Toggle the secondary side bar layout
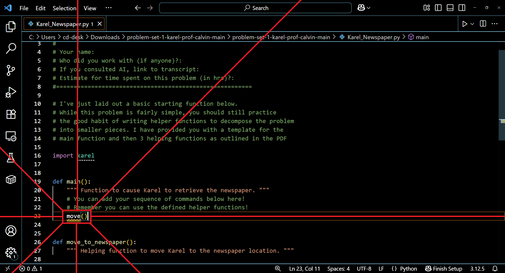This screenshot has height=273, width=505. [462, 8]
